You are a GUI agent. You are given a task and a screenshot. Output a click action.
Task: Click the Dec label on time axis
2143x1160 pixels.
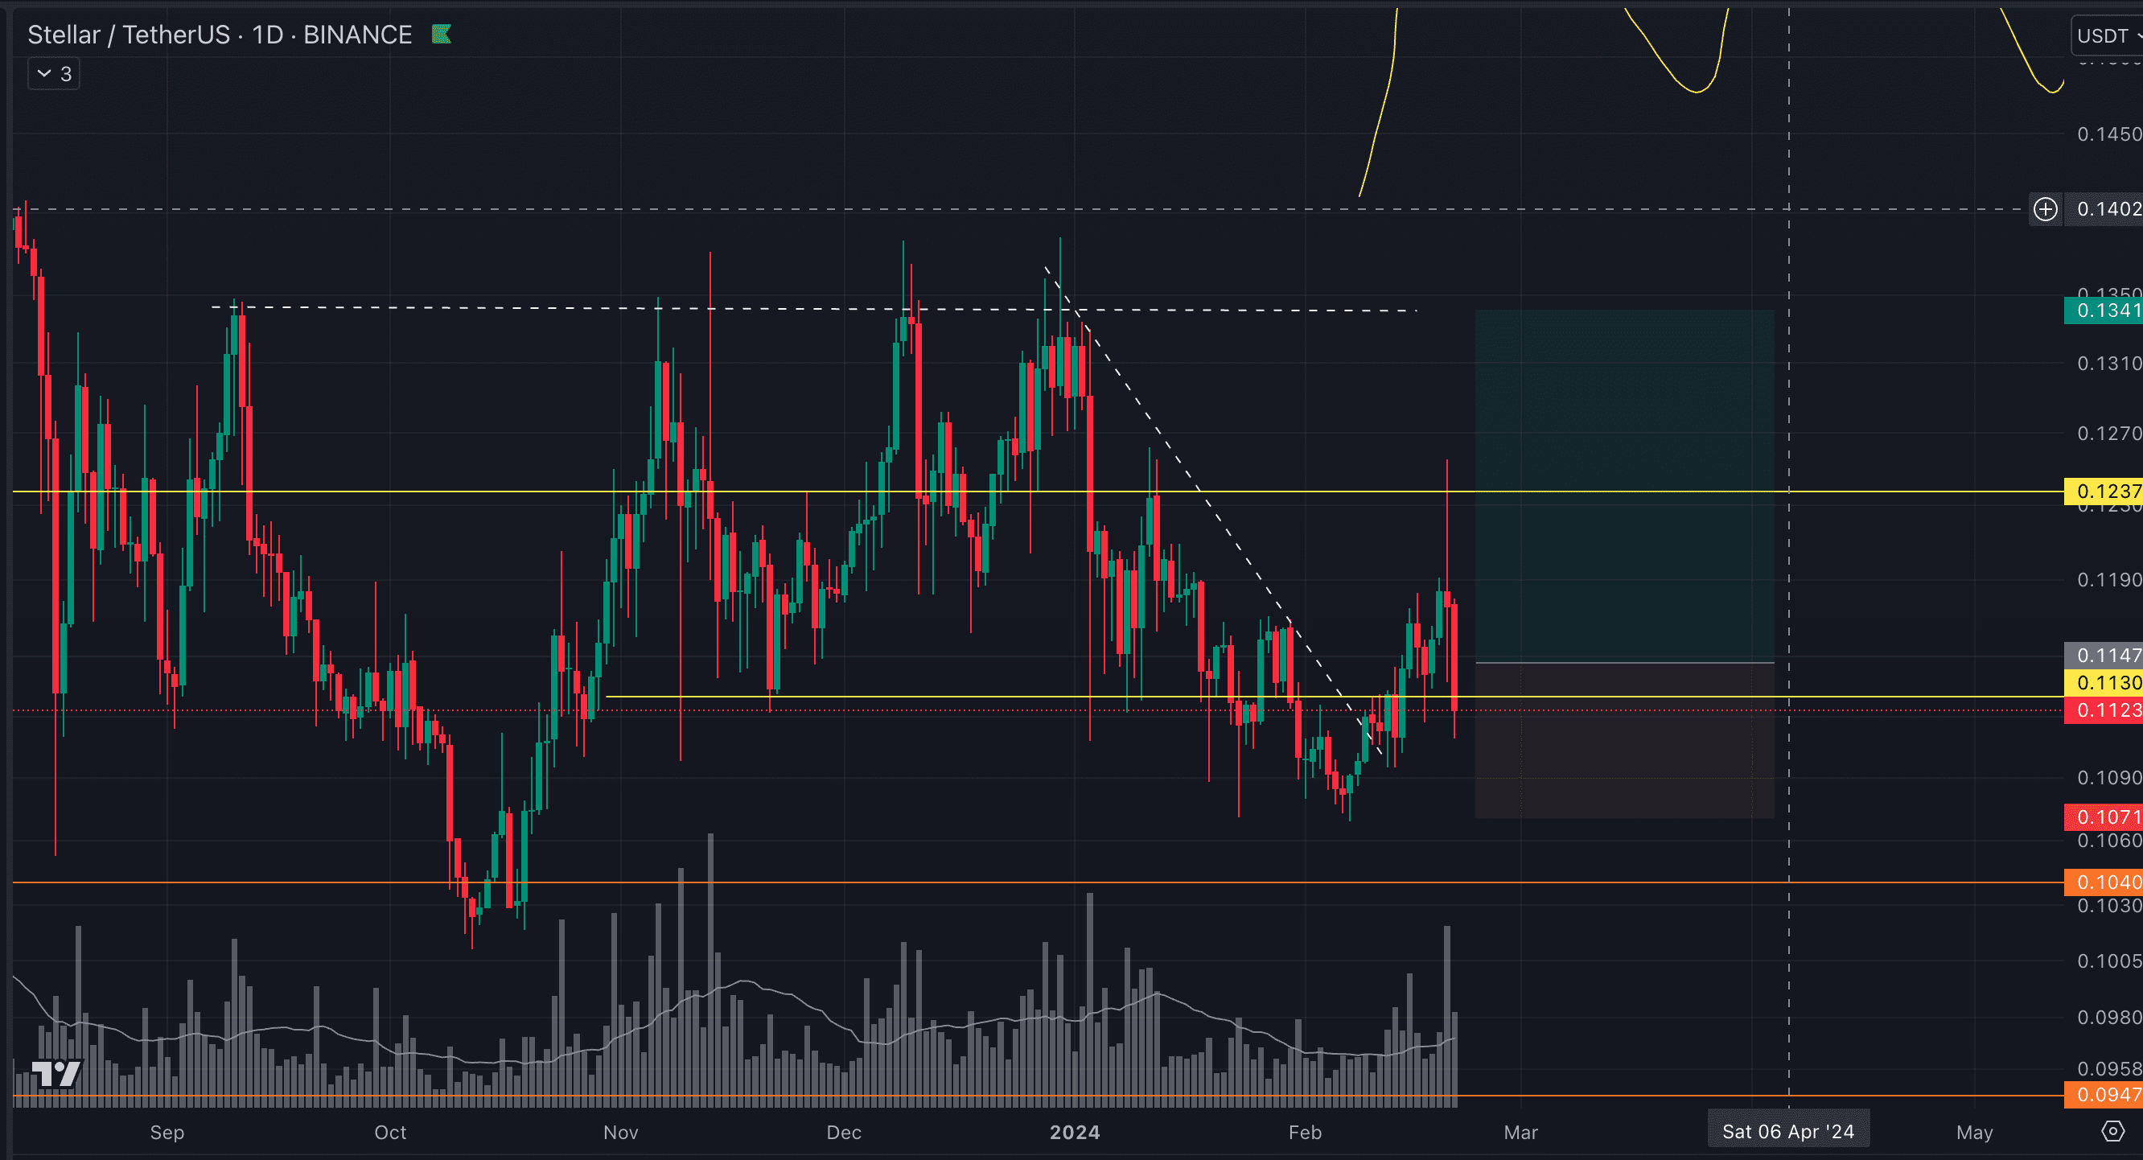click(844, 1132)
